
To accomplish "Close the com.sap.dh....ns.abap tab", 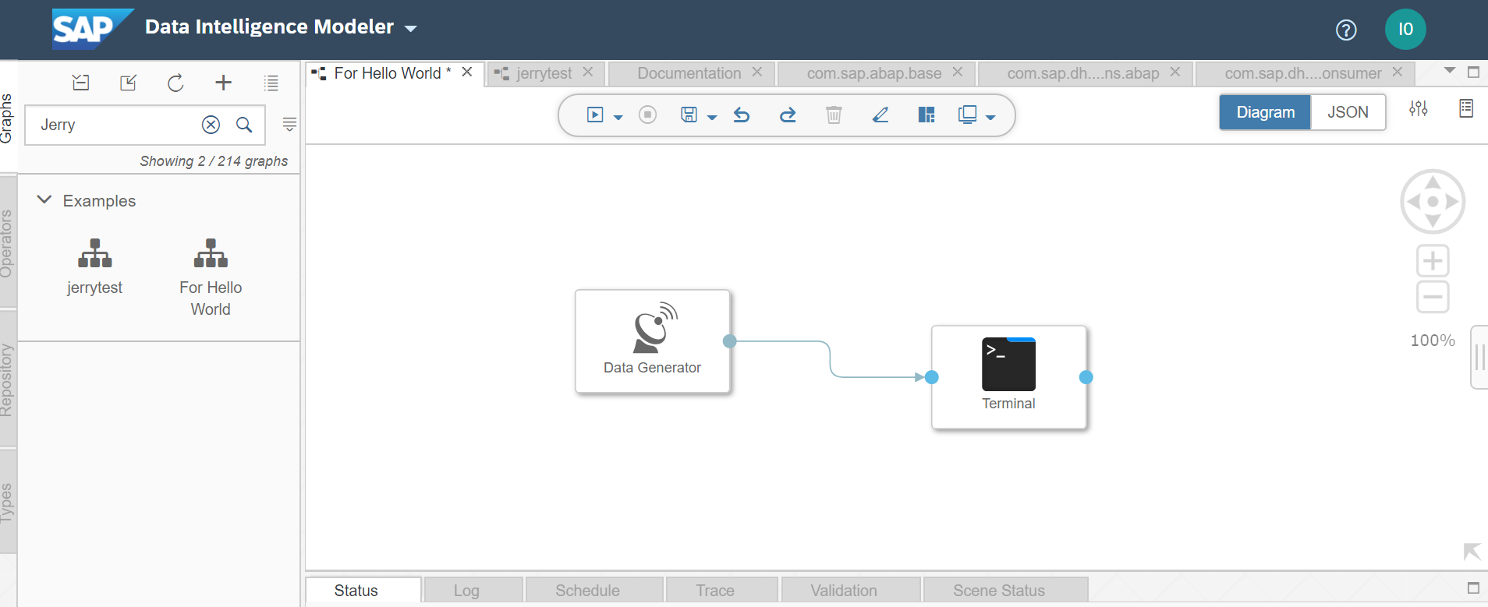I will [1175, 72].
